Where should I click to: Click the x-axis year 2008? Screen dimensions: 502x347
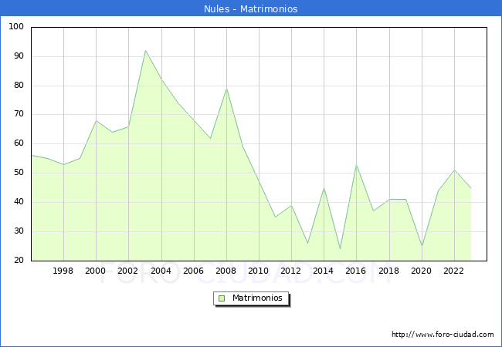coord(226,271)
